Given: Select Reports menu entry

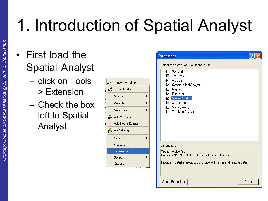Looking at the screenshot, I should point(128,103).
